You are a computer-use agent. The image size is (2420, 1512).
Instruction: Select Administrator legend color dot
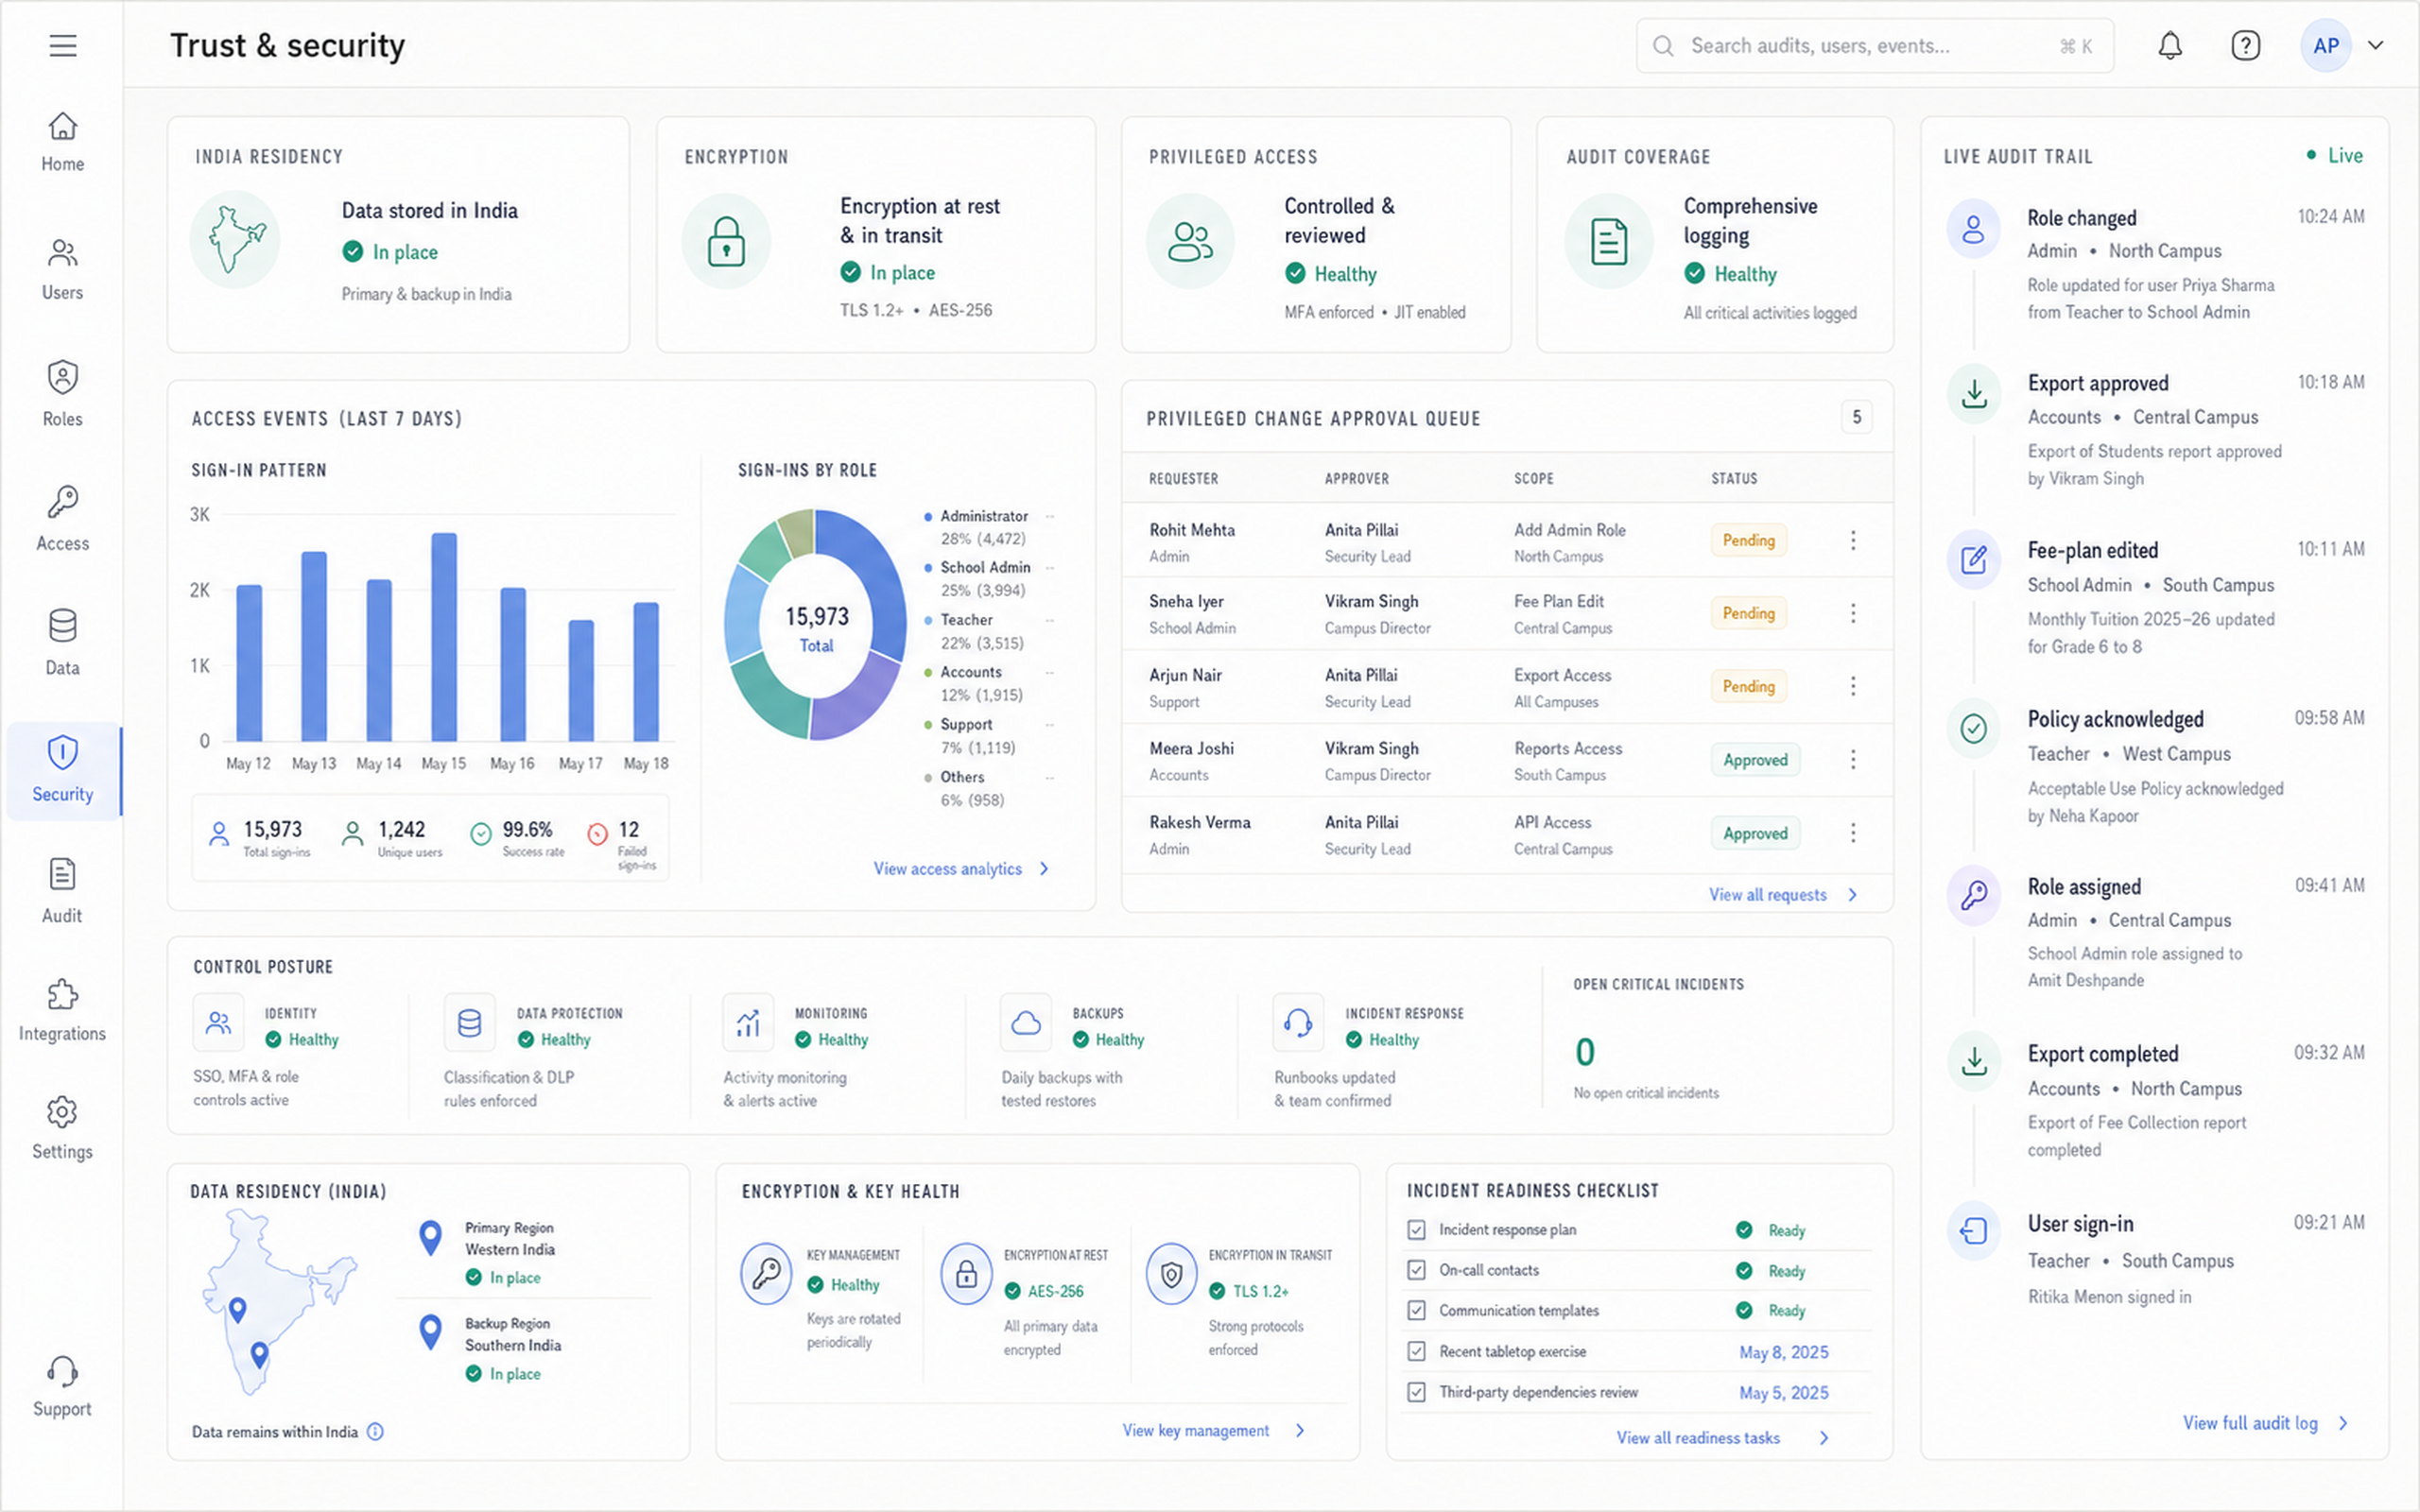(x=928, y=517)
